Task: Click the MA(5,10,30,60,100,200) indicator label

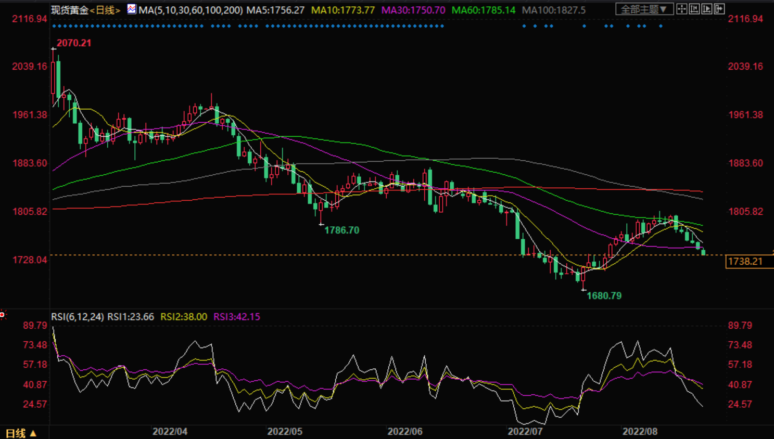Action: pyautogui.click(x=191, y=10)
